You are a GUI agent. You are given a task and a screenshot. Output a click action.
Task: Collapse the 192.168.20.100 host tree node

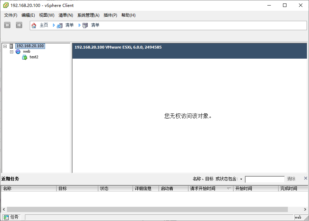tap(5, 46)
